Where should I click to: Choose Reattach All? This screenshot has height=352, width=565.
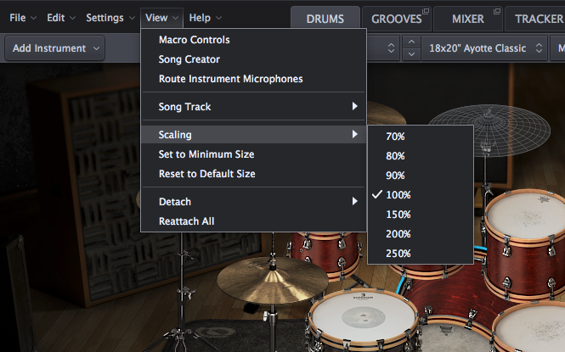pyautogui.click(x=254, y=221)
